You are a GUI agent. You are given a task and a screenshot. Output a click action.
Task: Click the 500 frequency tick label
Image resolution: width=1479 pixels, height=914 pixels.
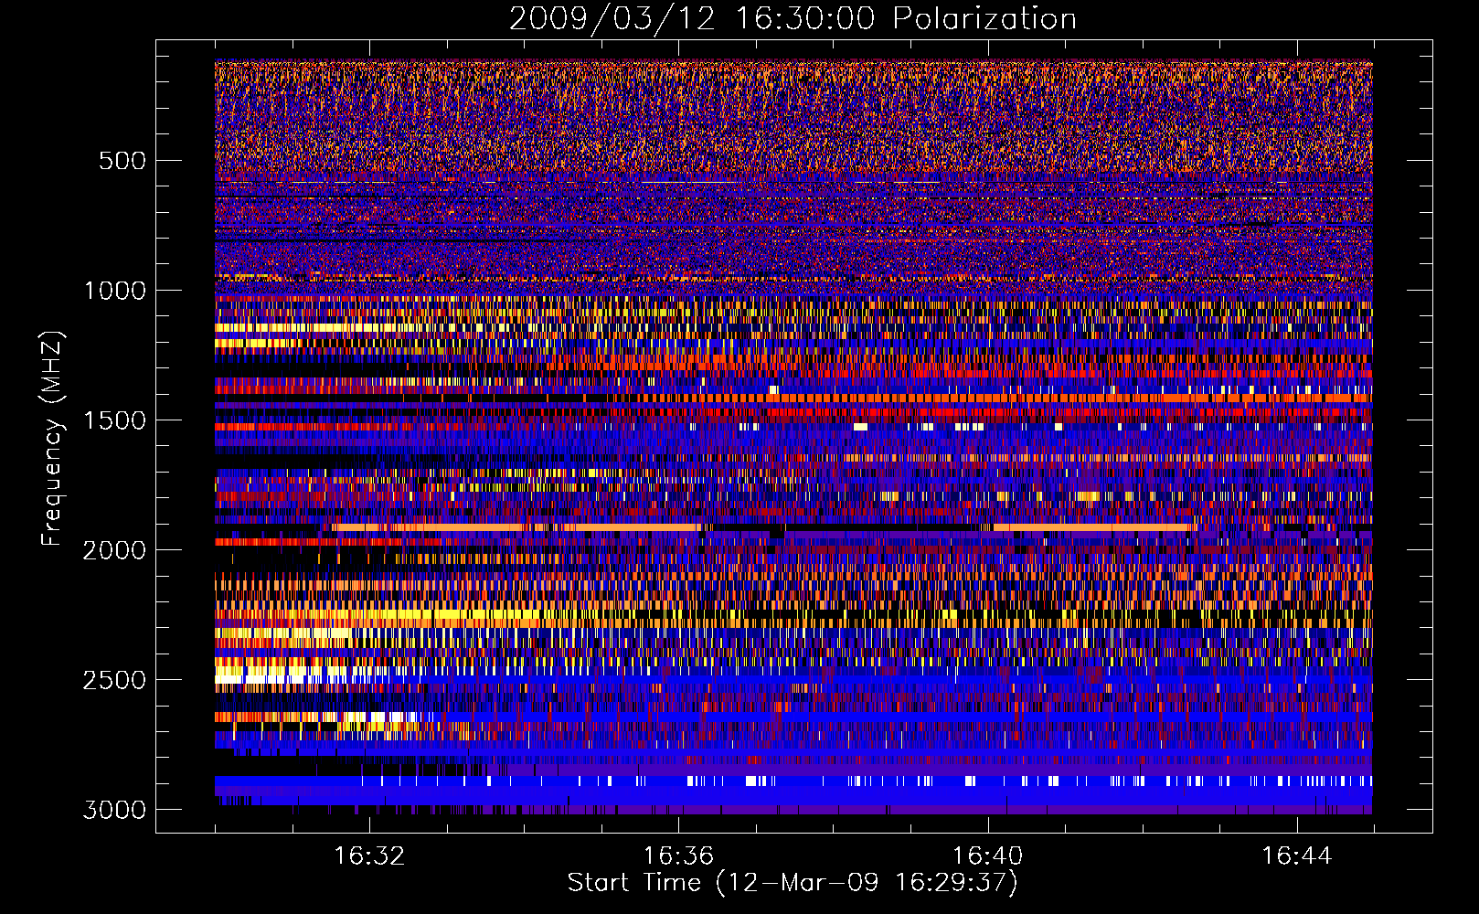(122, 161)
